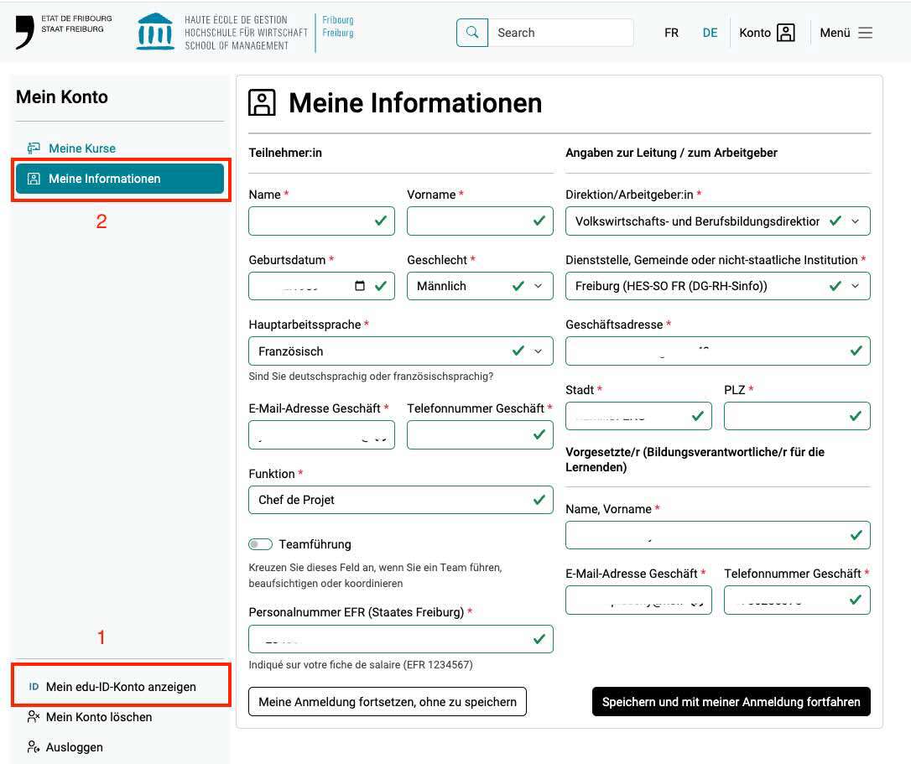Click Speichern und mit meiner Anmeldung fortfahren
Viewport: 911px width, 764px height.
coord(731,702)
